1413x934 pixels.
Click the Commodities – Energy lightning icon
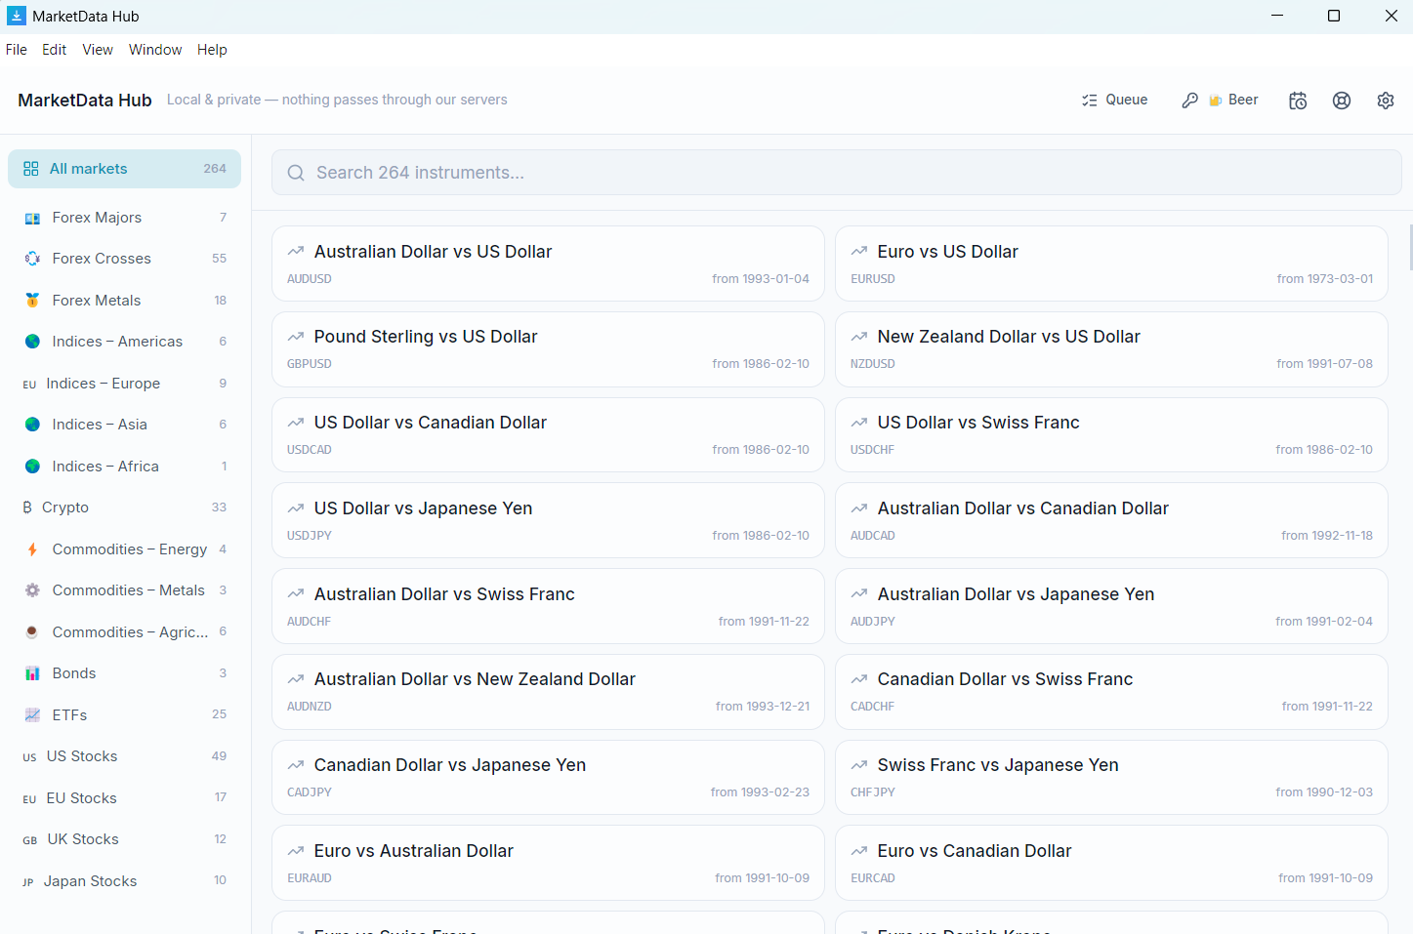tap(32, 549)
